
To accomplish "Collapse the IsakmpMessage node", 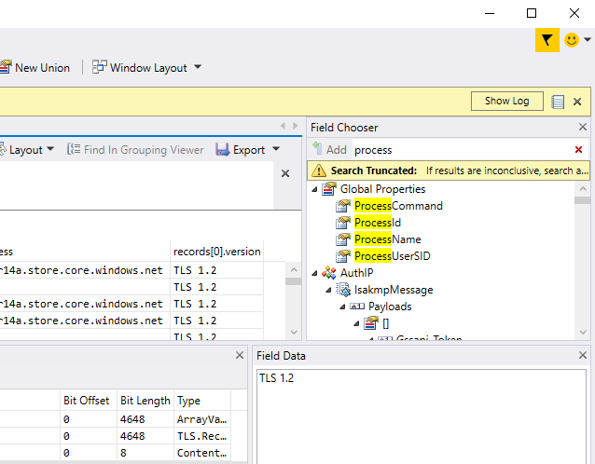I will 328,290.
